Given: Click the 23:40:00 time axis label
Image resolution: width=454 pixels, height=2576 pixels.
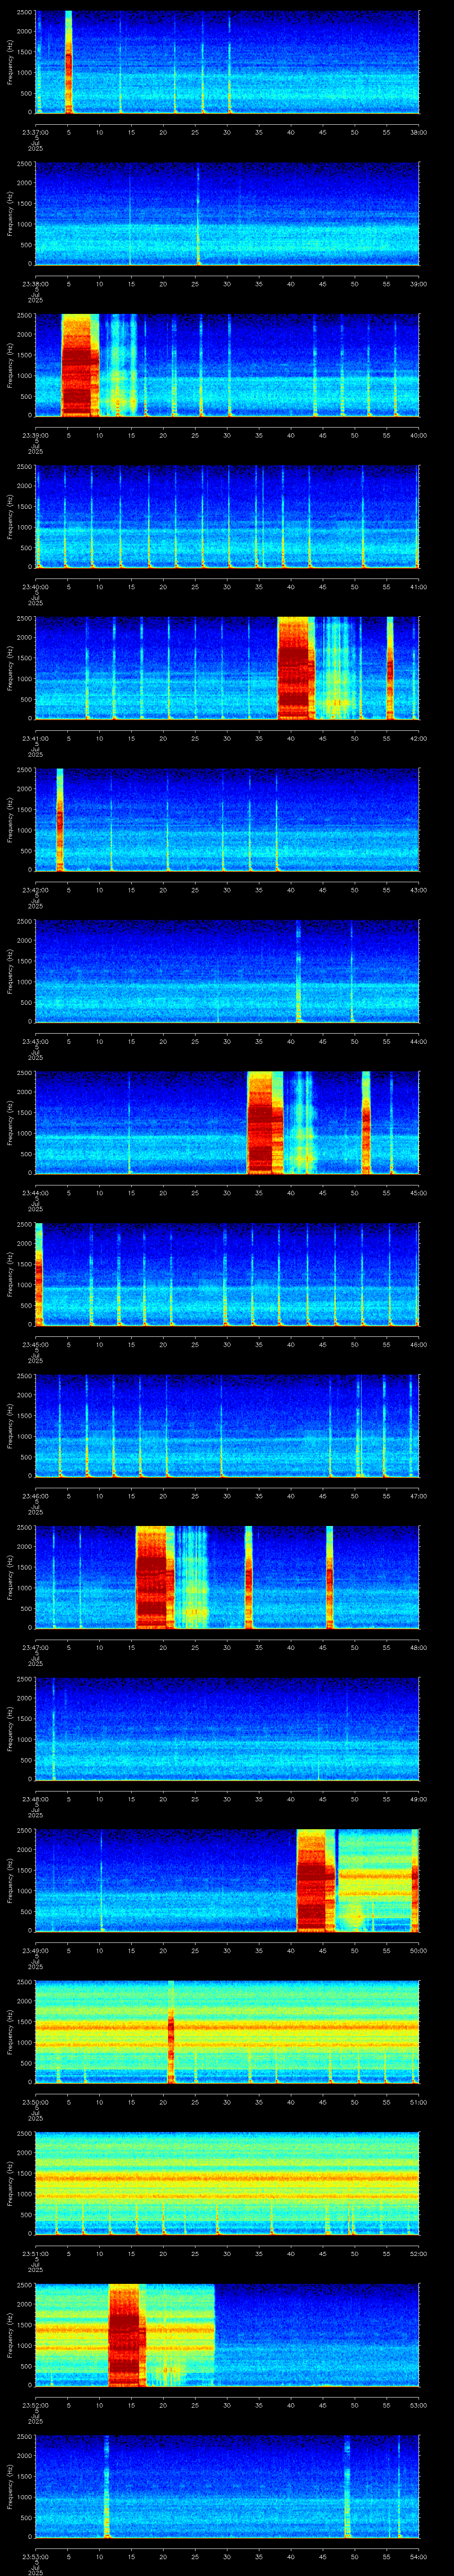Looking at the screenshot, I should click(35, 586).
